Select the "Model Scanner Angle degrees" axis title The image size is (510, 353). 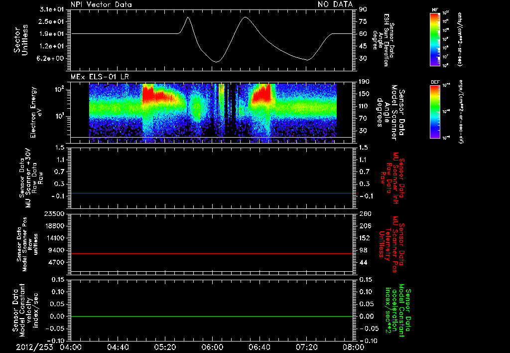390,112
